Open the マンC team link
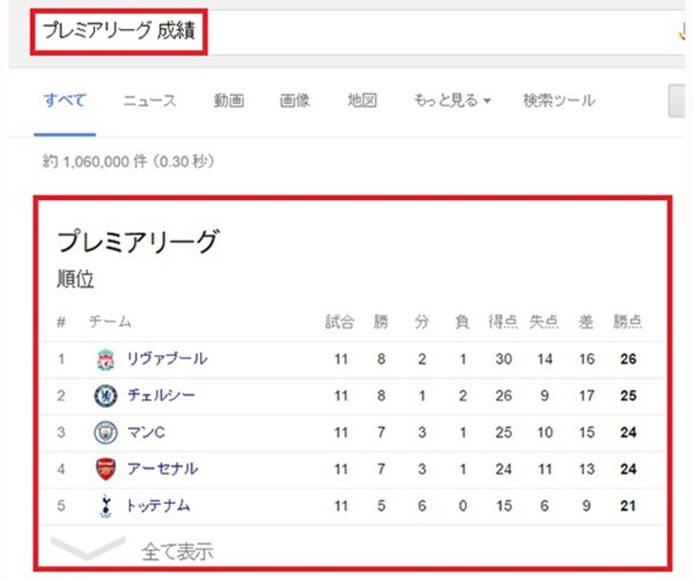Screen dimensions: 694x579 [146, 432]
